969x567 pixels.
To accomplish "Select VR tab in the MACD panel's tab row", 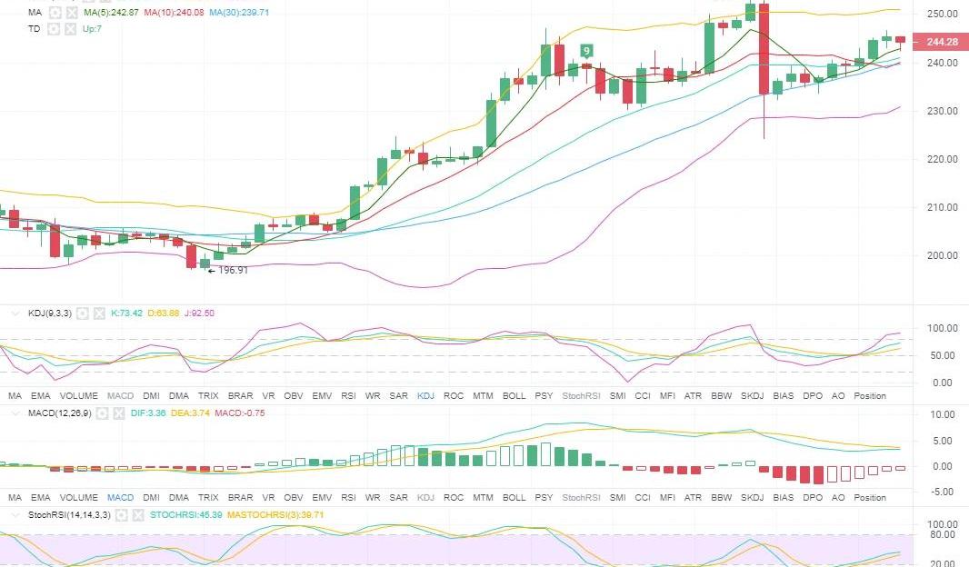I will [268, 498].
